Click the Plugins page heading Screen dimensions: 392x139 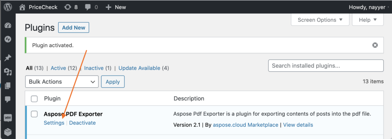[x=40, y=28]
